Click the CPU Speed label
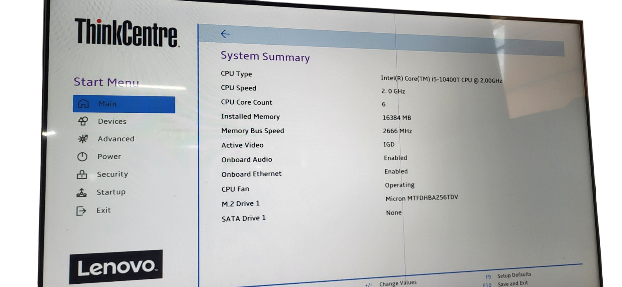This screenshot has height=287, width=622. [x=239, y=88]
